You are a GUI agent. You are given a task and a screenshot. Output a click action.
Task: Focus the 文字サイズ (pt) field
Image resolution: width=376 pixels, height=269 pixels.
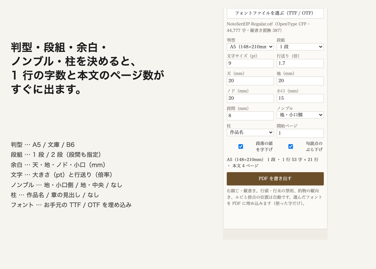click(x=250, y=63)
